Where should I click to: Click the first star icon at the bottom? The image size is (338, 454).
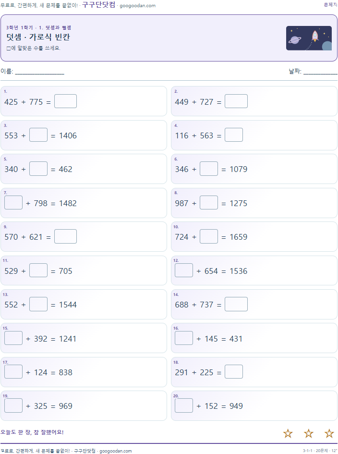click(288, 433)
